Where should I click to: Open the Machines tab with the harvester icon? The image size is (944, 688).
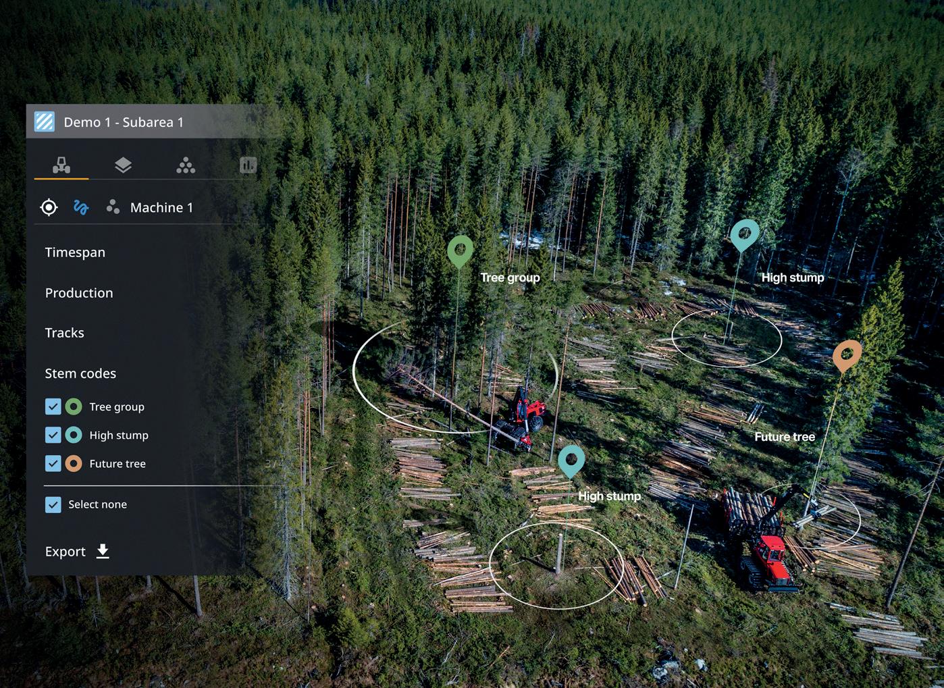pos(61,165)
